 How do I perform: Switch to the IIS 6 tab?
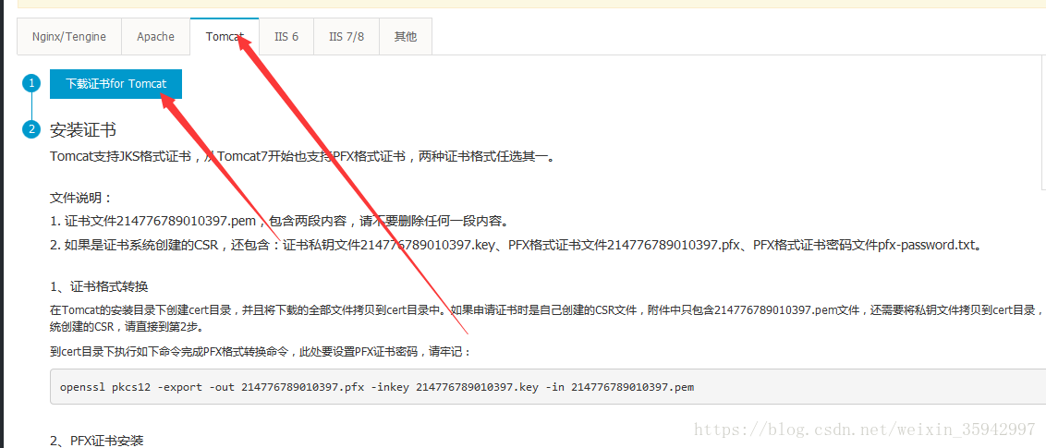[x=286, y=37]
